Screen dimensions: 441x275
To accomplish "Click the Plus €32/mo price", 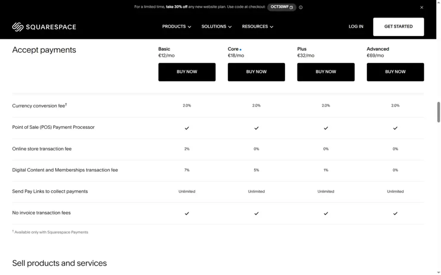I will [306, 55].
